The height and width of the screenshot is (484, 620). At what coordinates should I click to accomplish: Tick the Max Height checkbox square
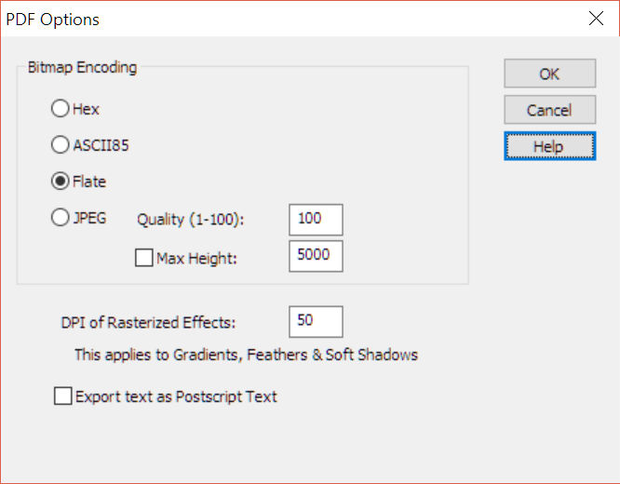[x=144, y=257]
